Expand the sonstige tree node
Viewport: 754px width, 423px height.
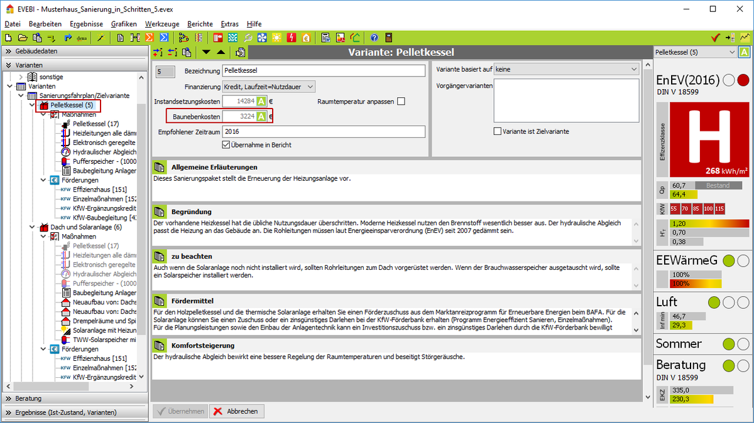pyautogui.click(x=21, y=77)
